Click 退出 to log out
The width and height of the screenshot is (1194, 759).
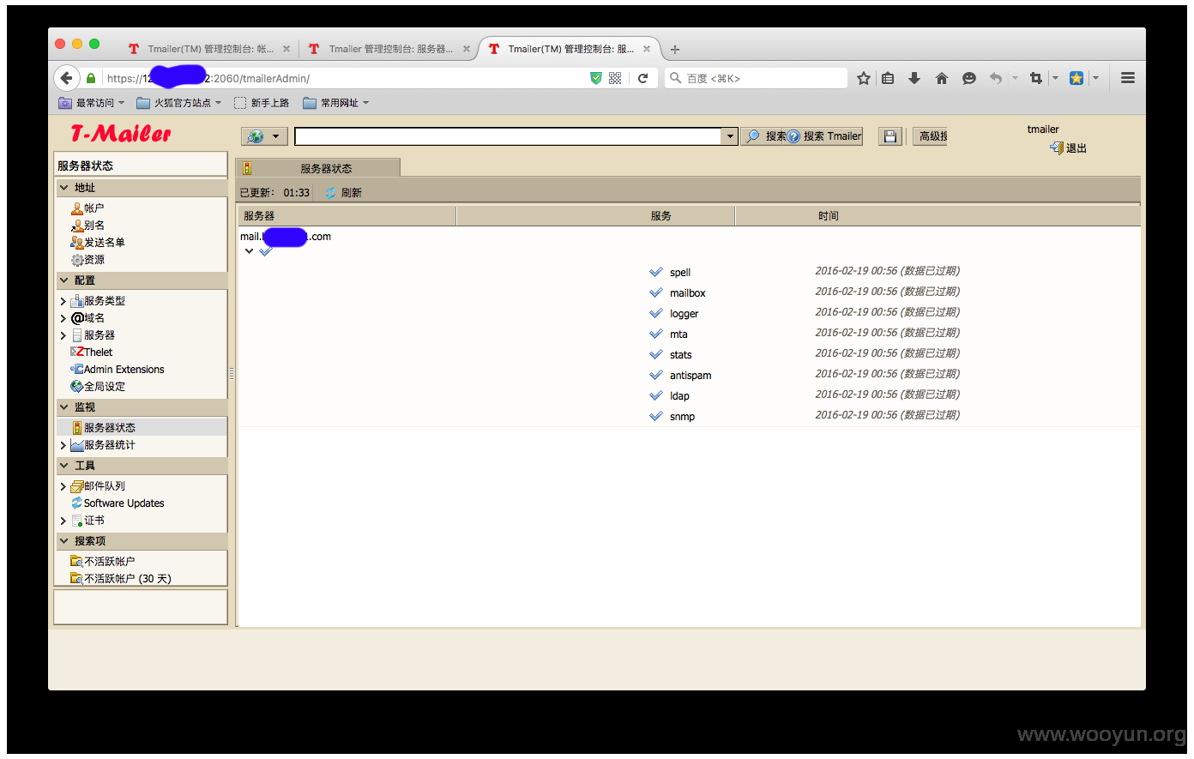(1068, 148)
